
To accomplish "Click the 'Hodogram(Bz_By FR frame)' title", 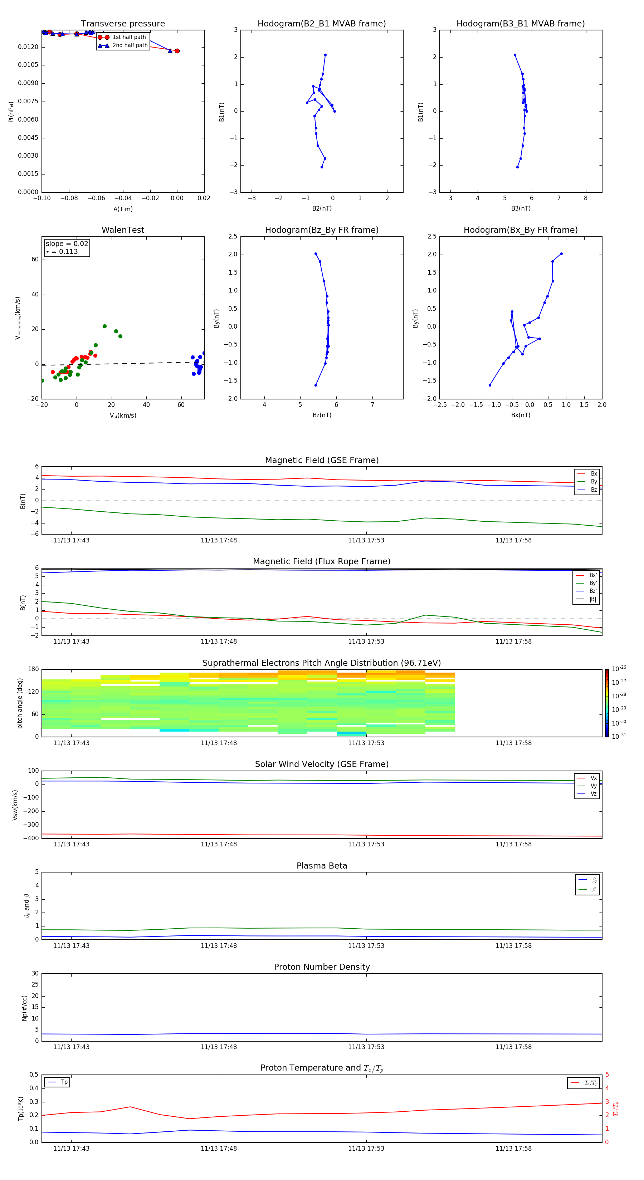I will tap(322, 230).
